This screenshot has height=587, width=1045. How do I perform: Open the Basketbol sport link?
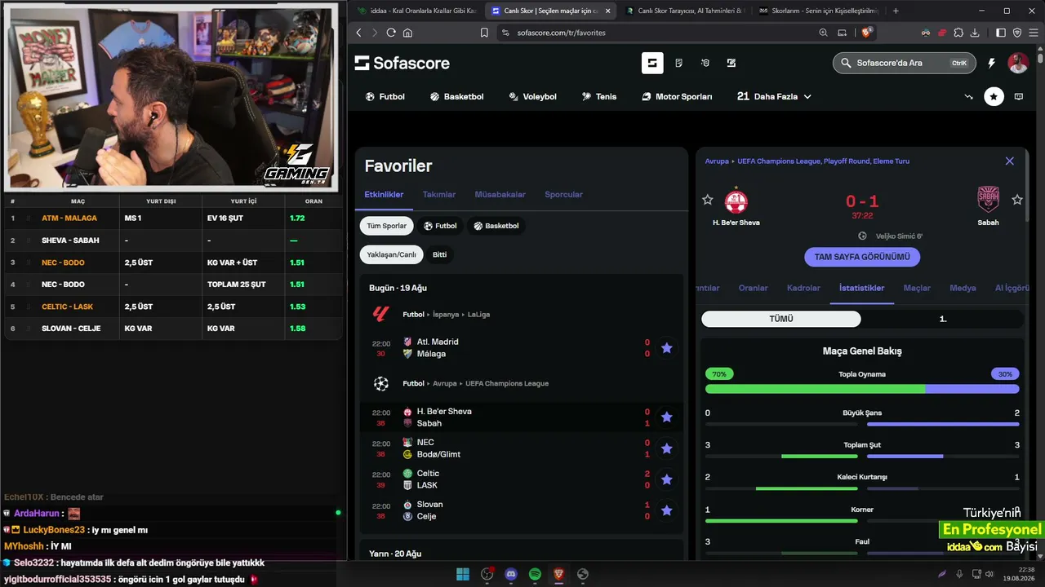(x=456, y=96)
